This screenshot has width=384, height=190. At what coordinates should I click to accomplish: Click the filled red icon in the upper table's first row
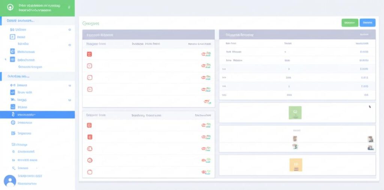(x=89, y=54)
